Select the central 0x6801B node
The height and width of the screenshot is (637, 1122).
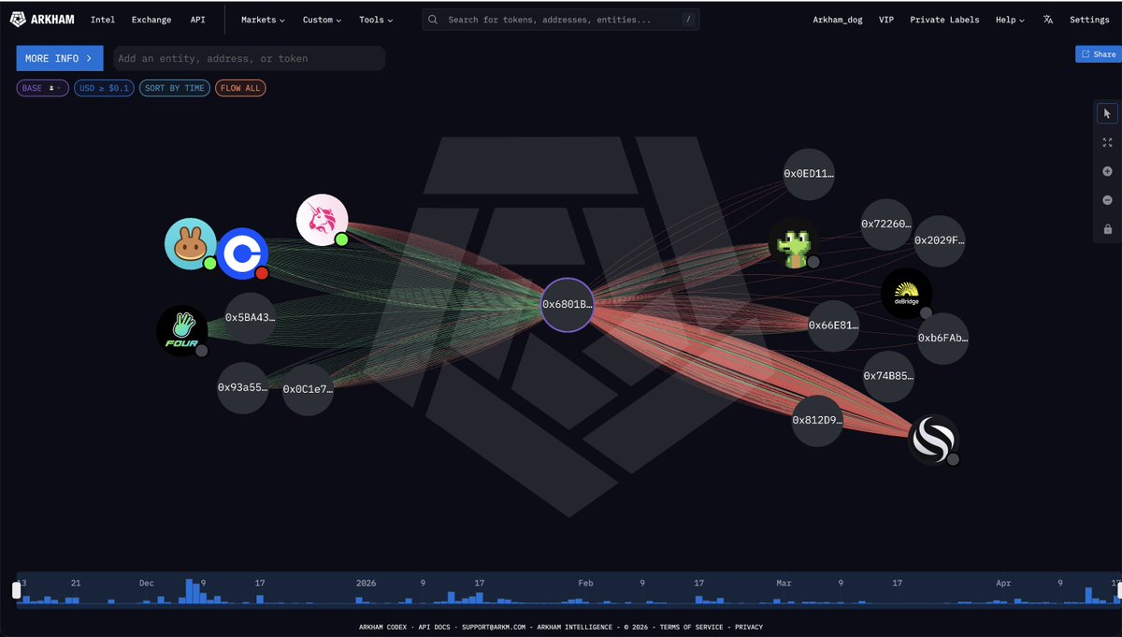pyautogui.click(x=568, y=305)
